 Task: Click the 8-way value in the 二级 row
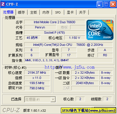coord(106,83)
